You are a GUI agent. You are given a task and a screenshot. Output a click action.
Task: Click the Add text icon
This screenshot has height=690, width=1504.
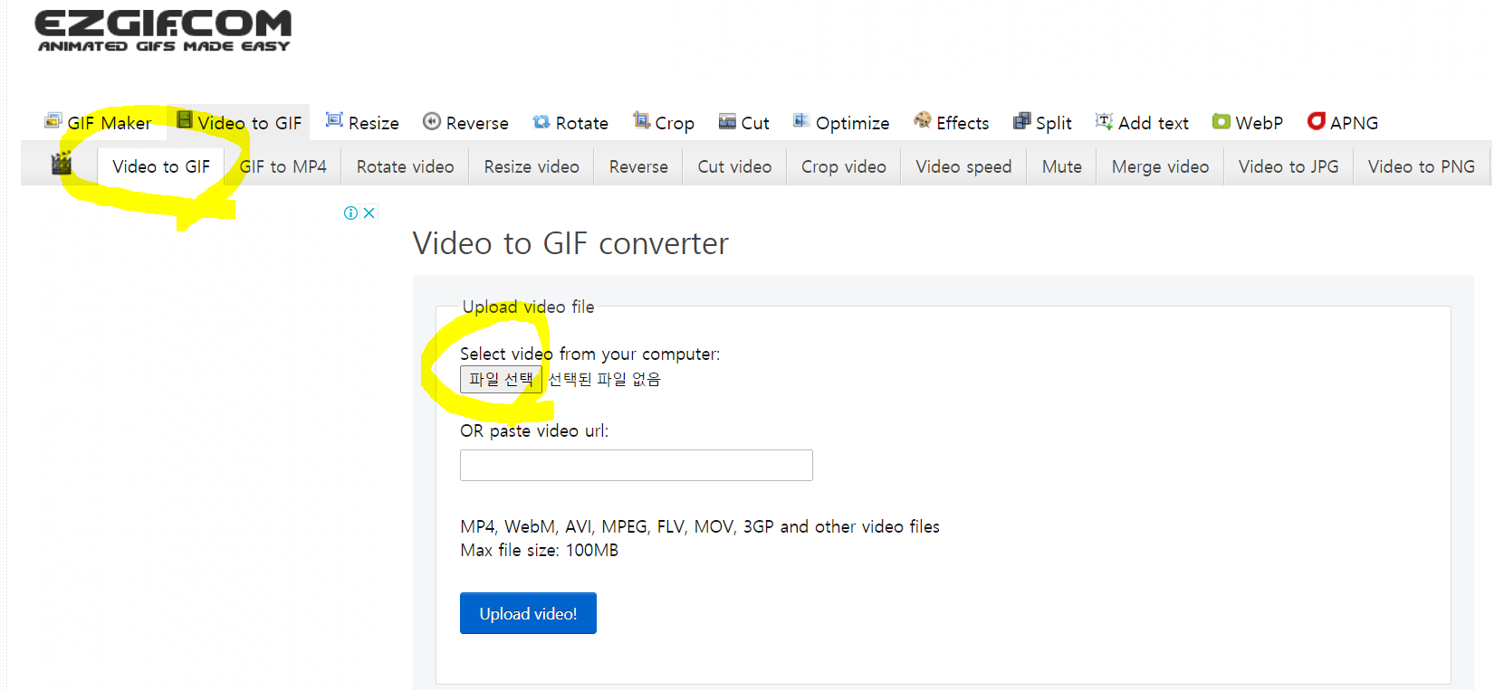[x=1104, y=121]
